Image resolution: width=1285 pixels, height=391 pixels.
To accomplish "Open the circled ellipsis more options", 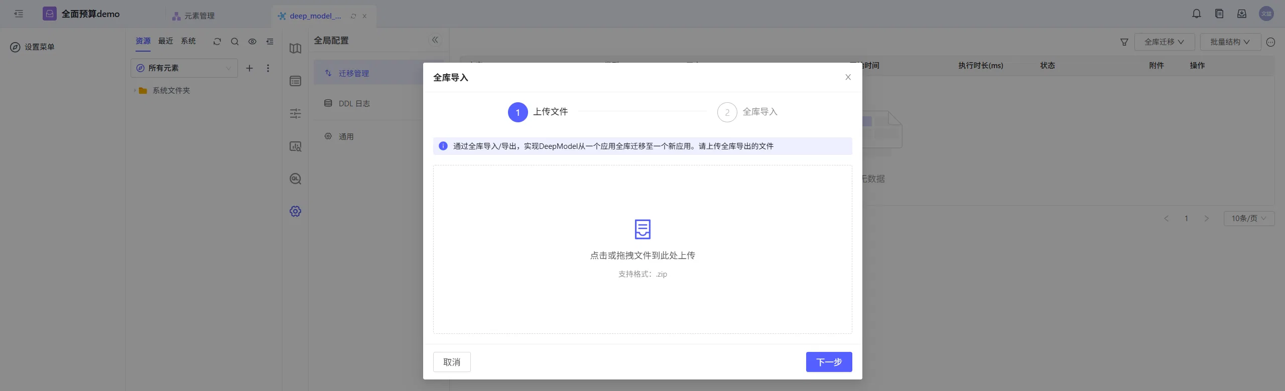I will click(1270, 42).
